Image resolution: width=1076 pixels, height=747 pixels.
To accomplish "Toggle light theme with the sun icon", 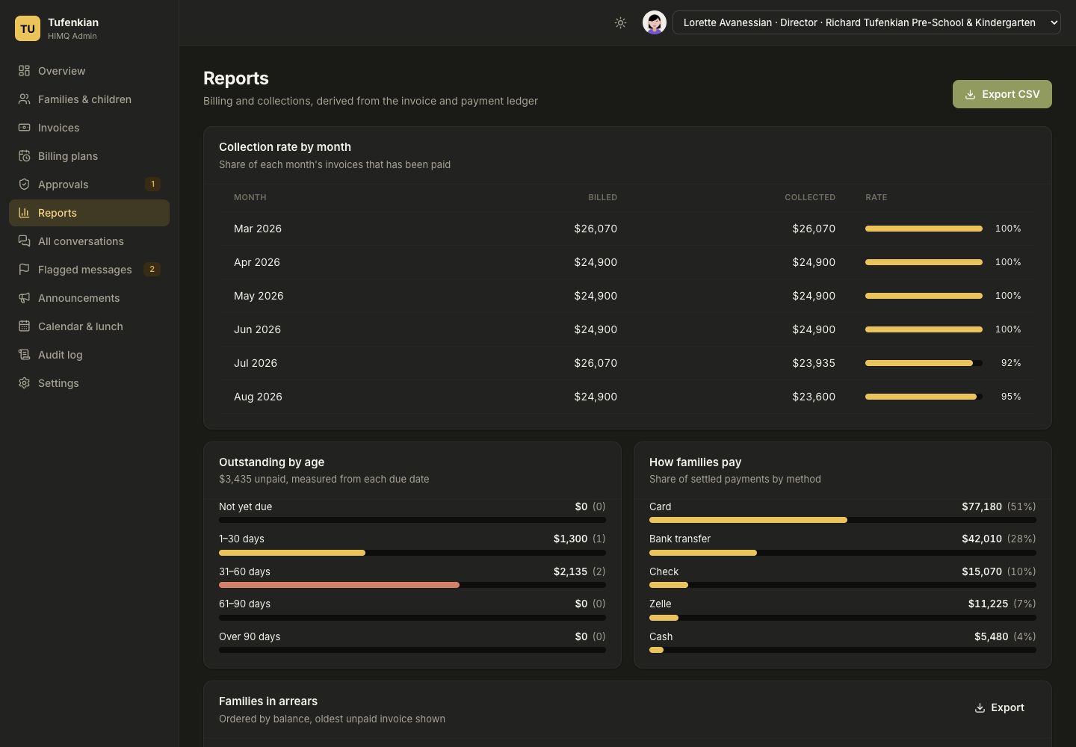I will click(620, 23).
